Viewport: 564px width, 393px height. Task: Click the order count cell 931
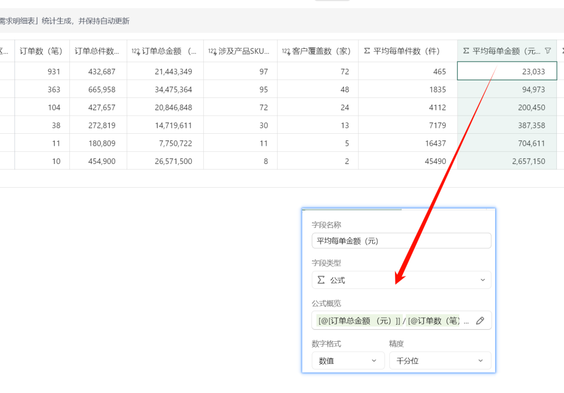click(x=42, y=71)
